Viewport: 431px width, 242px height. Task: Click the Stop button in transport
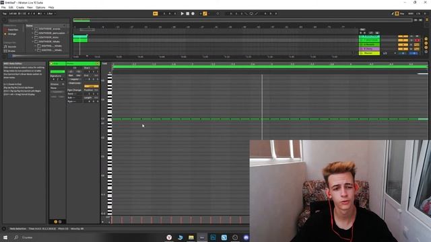(x=187, y=13)
